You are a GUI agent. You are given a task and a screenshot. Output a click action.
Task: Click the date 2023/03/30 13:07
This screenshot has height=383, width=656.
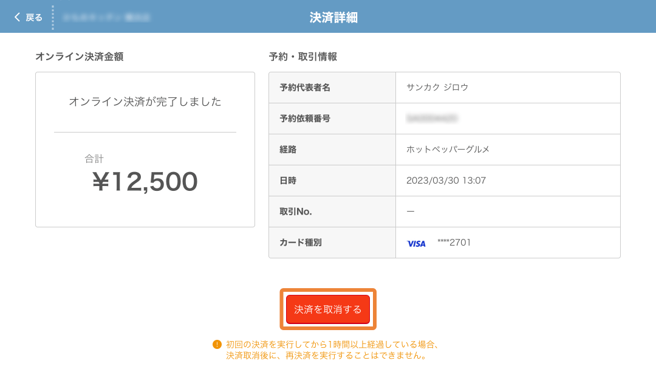click(446, 181)
